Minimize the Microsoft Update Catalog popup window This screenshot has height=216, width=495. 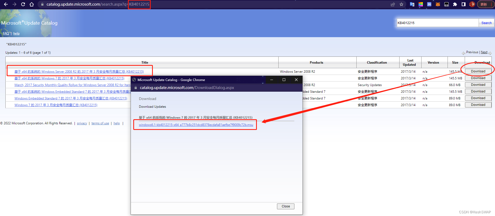(x=272, y=80)
